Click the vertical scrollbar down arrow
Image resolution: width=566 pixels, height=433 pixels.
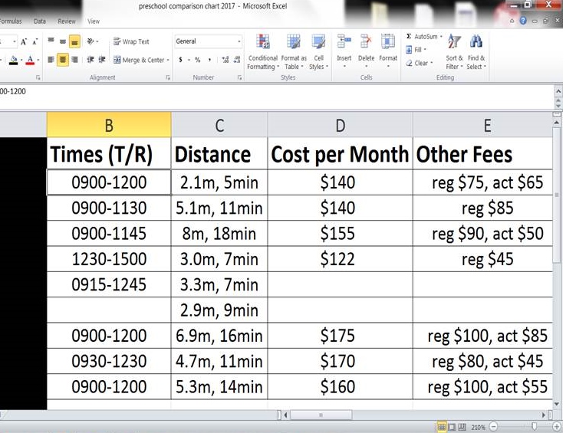click(557, 404)
